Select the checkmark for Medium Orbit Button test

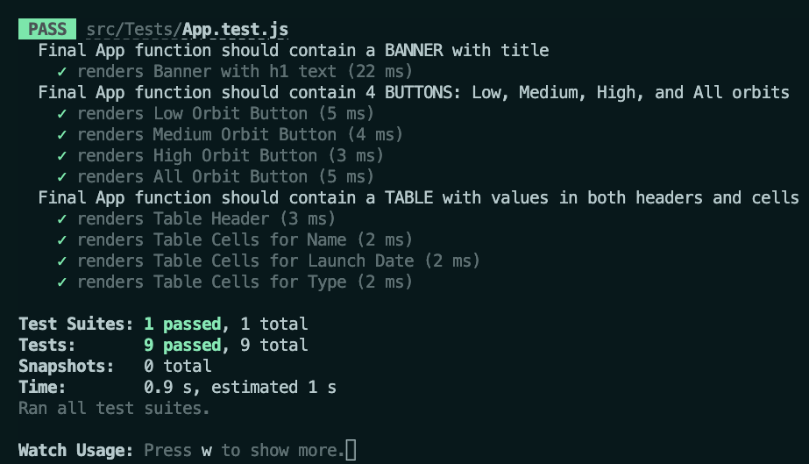(x=62, y=135)
